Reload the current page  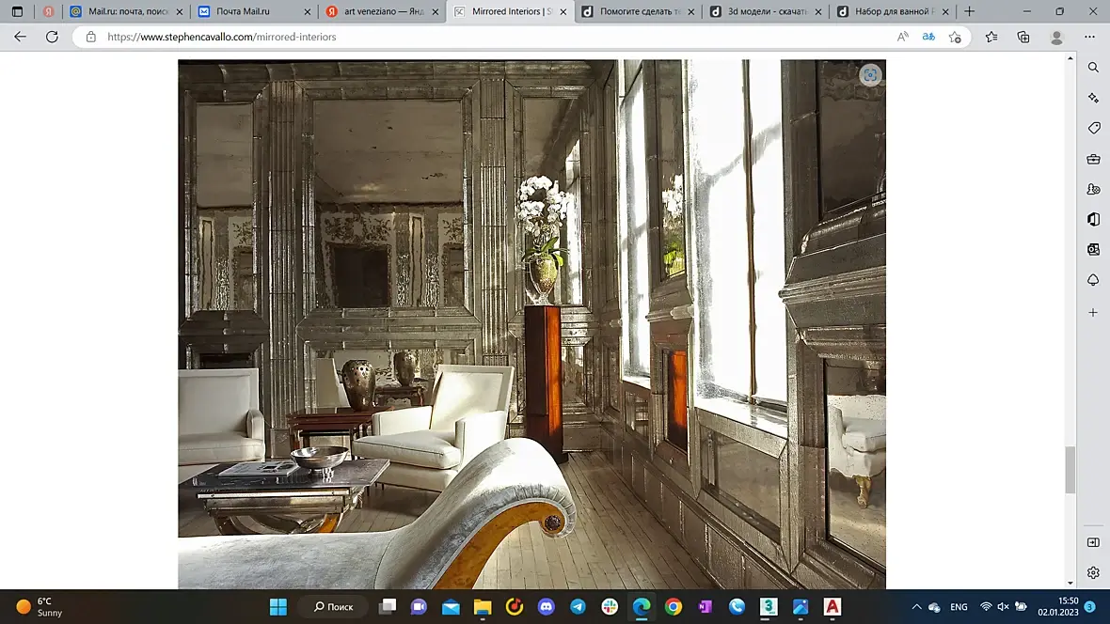52,37
